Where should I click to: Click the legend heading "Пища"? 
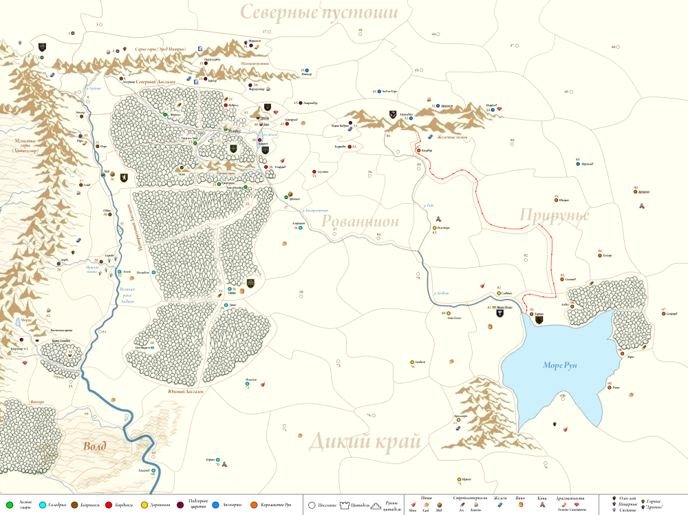(426, 498)
